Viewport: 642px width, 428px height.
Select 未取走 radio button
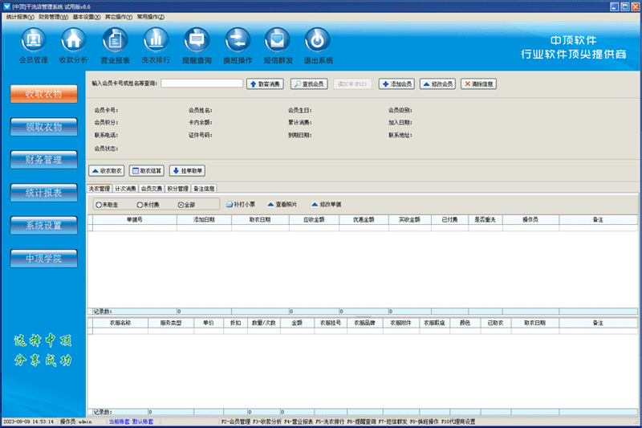pos(107,205)
